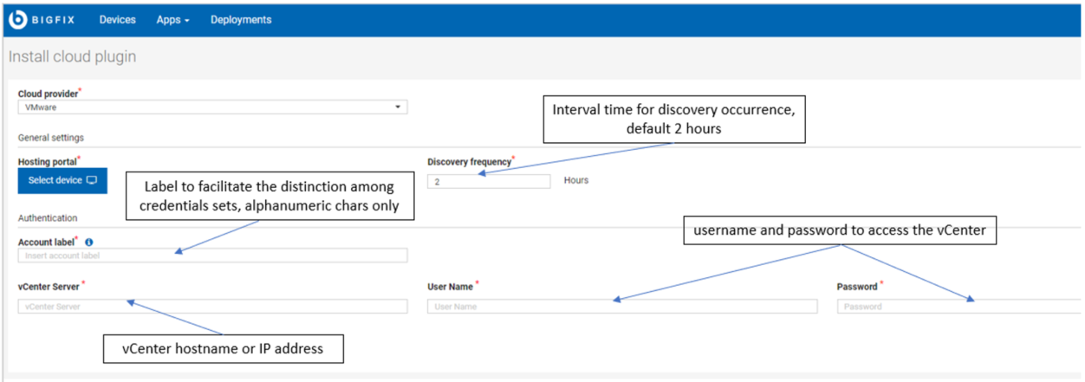
Task: Click the Discovery frequency label
Action: pyautogui.click(x=471, y=161)
